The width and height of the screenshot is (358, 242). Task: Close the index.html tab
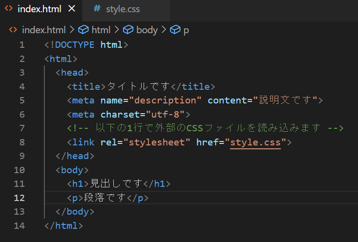72,9
